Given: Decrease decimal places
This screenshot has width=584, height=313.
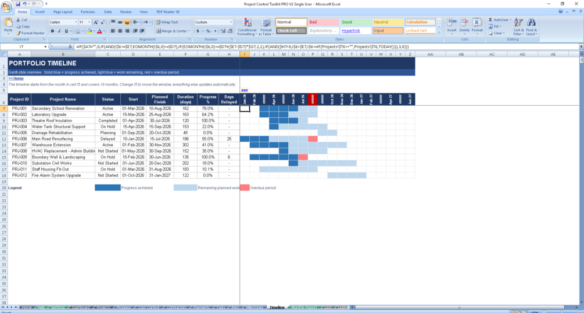Looking at the screenshot, I should click(230, 31).
